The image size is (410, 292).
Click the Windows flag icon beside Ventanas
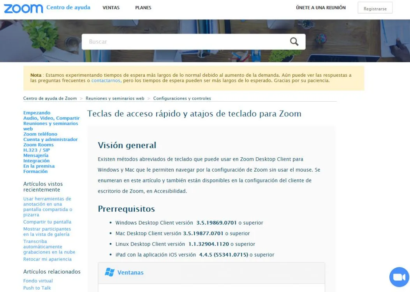(x=109, y=272)
